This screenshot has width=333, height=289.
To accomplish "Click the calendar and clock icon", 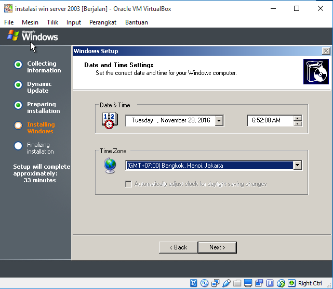I will (x=110, y=121).
